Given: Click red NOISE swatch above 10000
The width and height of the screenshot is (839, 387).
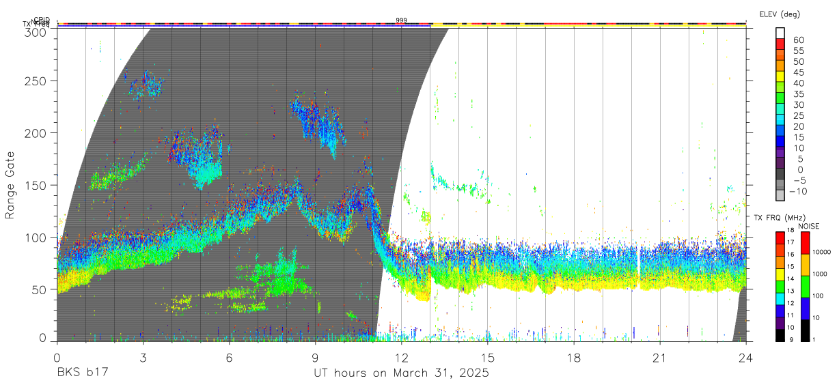Looking at the screenshot, I should pyautogui.click(x=805, y=242).
